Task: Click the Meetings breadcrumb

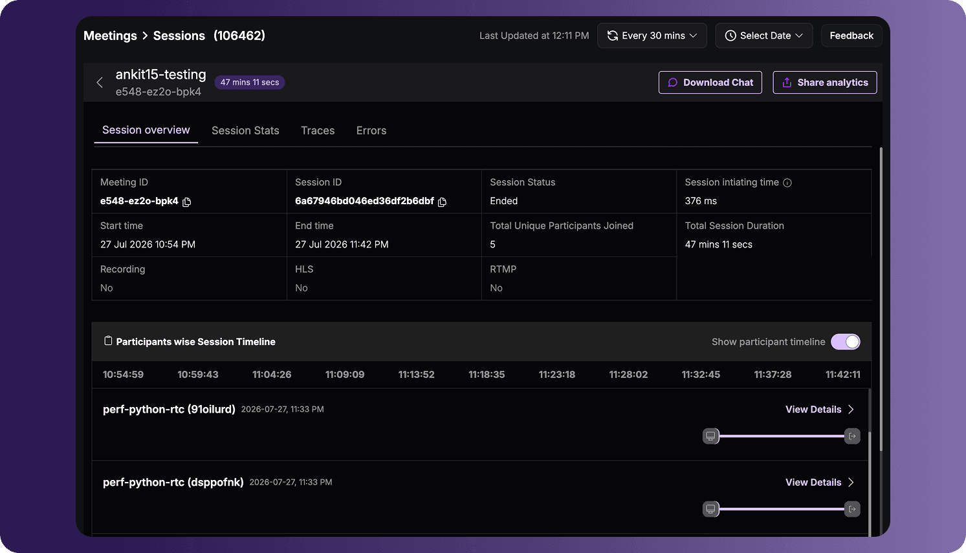Action: (110, 36)
